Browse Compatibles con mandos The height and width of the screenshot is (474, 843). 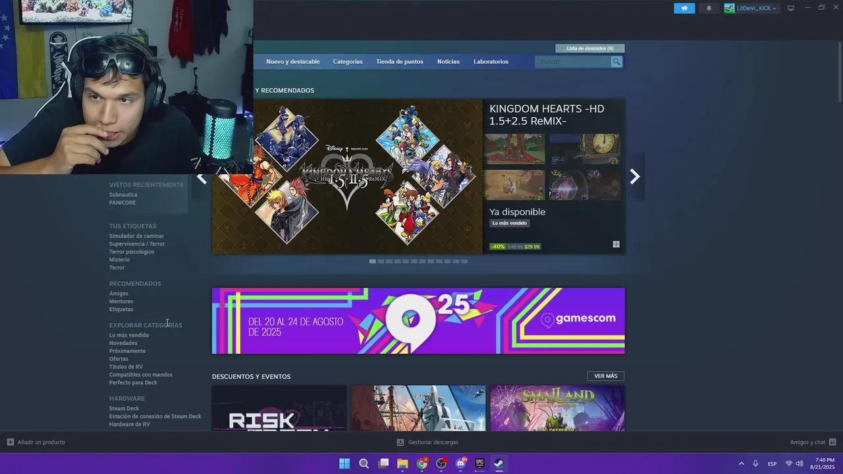tap(141, 375)
